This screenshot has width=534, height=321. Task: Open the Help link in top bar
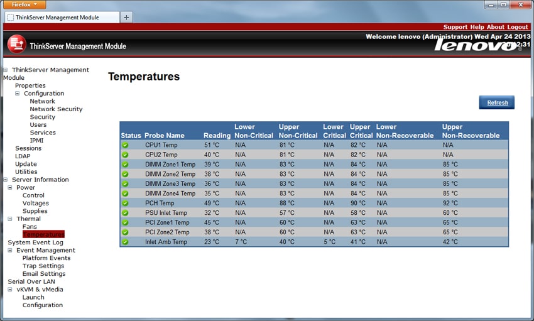pos(477,27)
